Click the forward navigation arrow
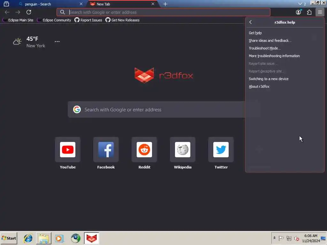Viewport: 327px width, 245px height. point(18,12)
